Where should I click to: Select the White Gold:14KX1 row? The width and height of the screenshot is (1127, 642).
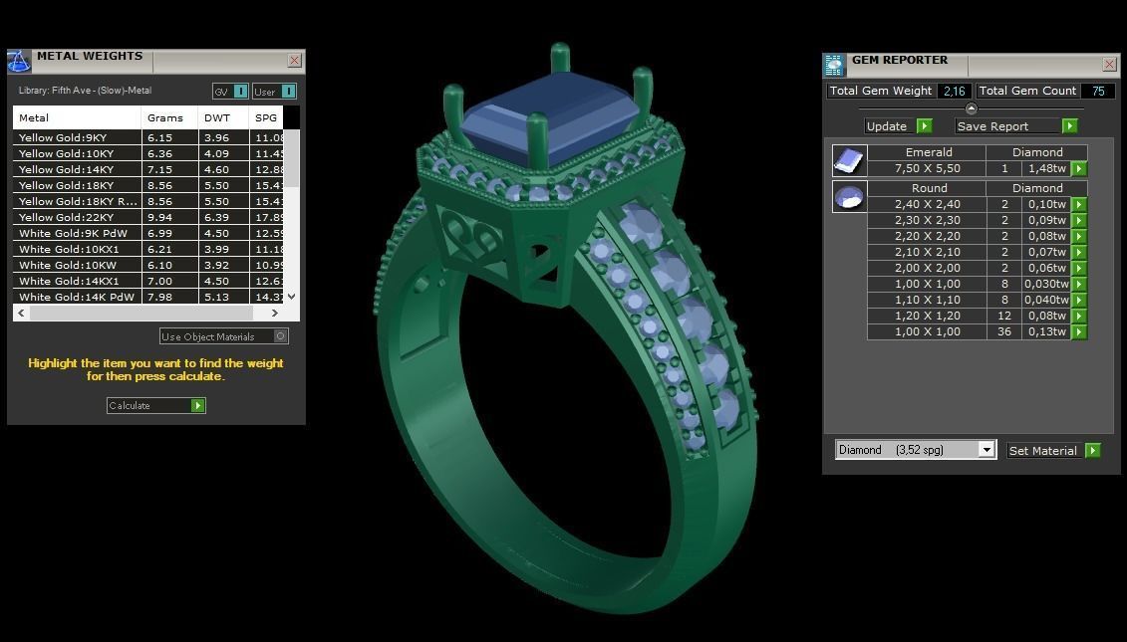pos(148,281)
